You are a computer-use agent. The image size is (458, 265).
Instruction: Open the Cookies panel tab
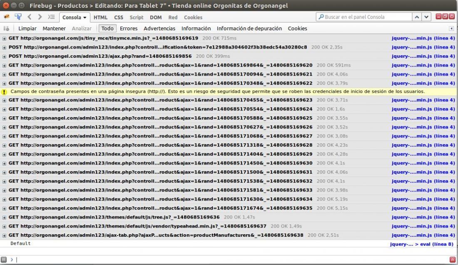[193, 17]
